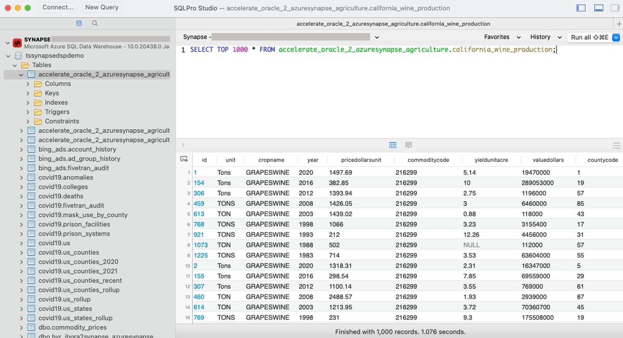Click the New Query button

[x=102, y=7]
